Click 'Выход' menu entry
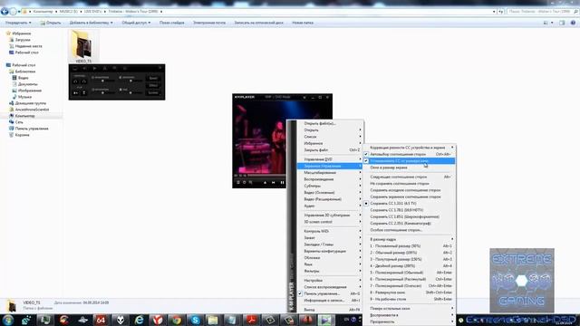Screen dimensions: 580x326 tap(330, 310)
